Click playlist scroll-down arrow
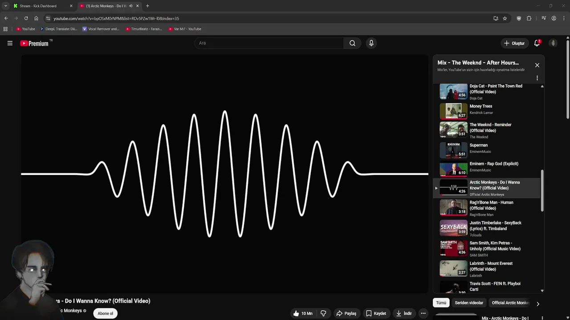Viewport: 570px width, 320px height. pos(542,291)
